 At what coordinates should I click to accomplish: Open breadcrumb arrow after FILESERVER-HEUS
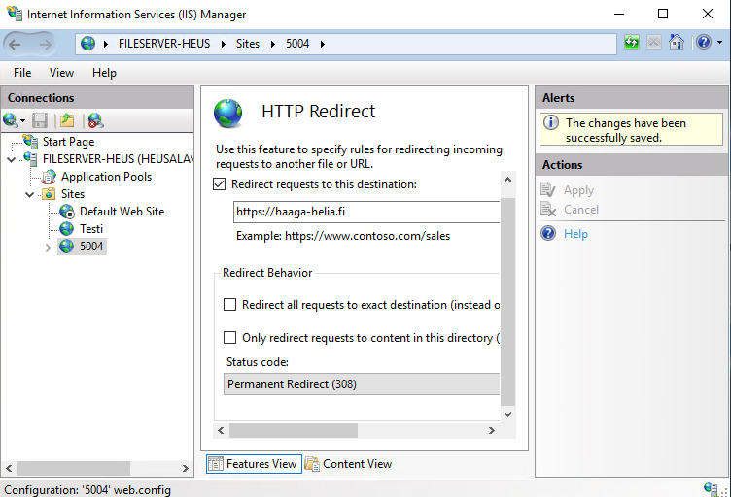[224, 45]
